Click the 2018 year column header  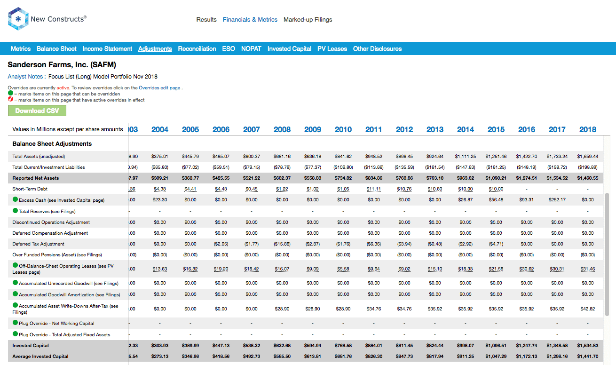588,129
